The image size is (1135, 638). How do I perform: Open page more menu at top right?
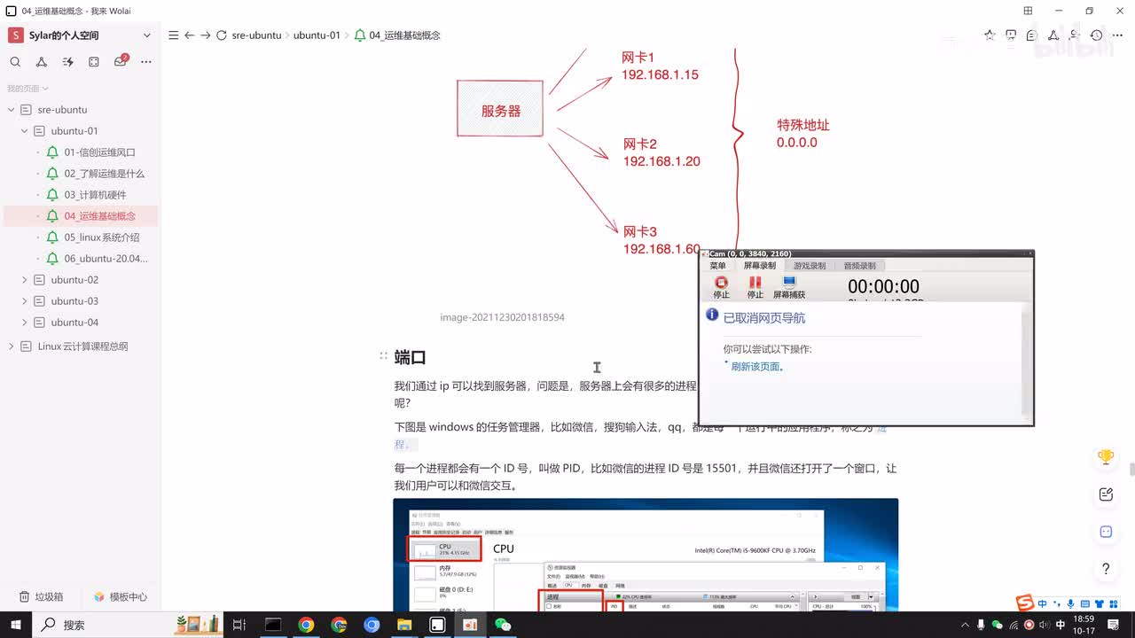click(x=1117, y=35)
